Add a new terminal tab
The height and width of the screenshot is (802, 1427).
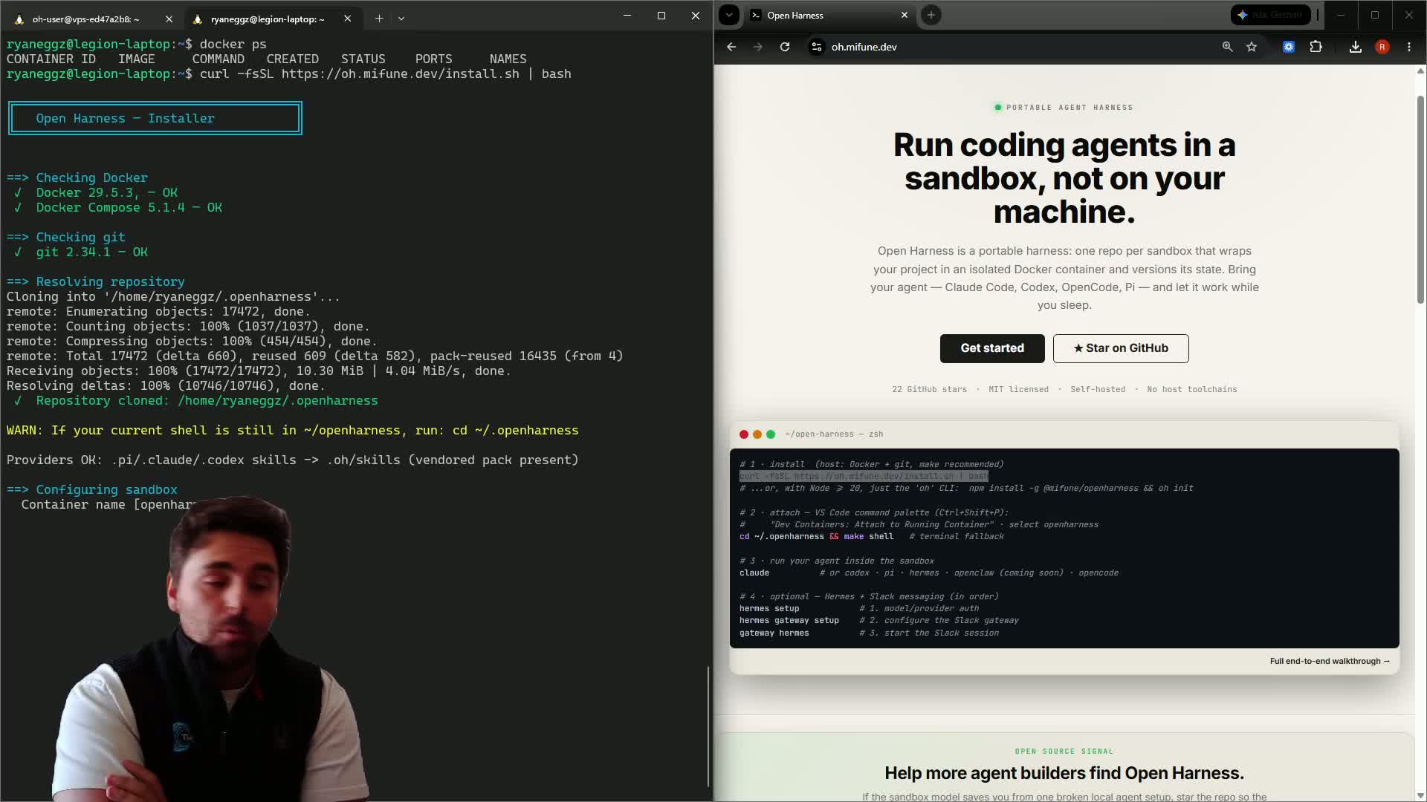[x=379, y=19]
